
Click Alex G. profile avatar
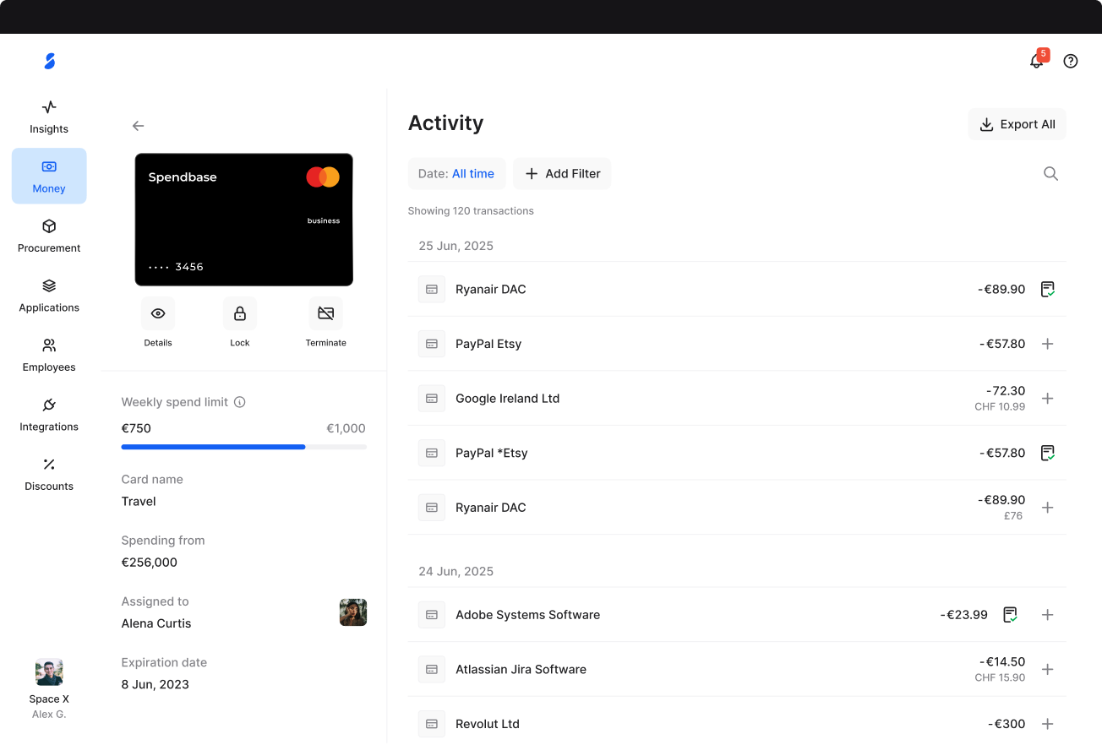(x=49, y=672)
